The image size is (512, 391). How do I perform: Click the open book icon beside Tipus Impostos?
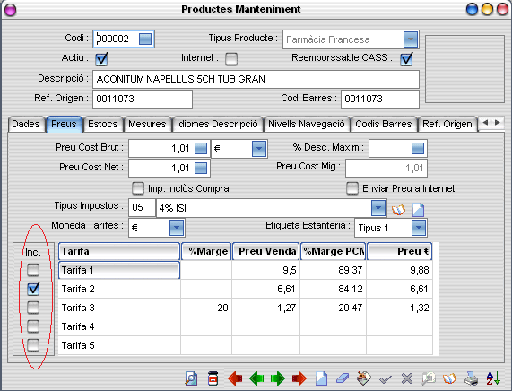tap(398, 210)
